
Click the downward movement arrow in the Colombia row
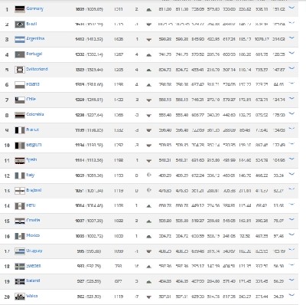tap(149, 116)
